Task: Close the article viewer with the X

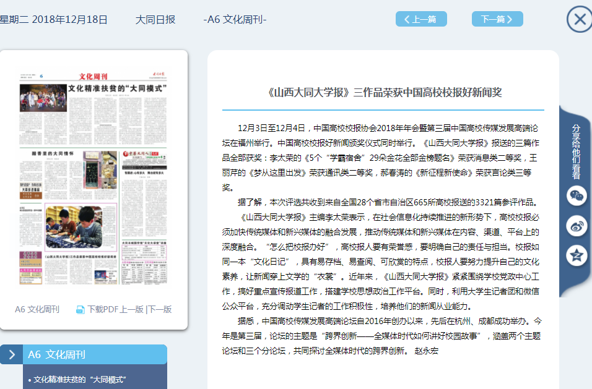Action: (x=580, y=19)
